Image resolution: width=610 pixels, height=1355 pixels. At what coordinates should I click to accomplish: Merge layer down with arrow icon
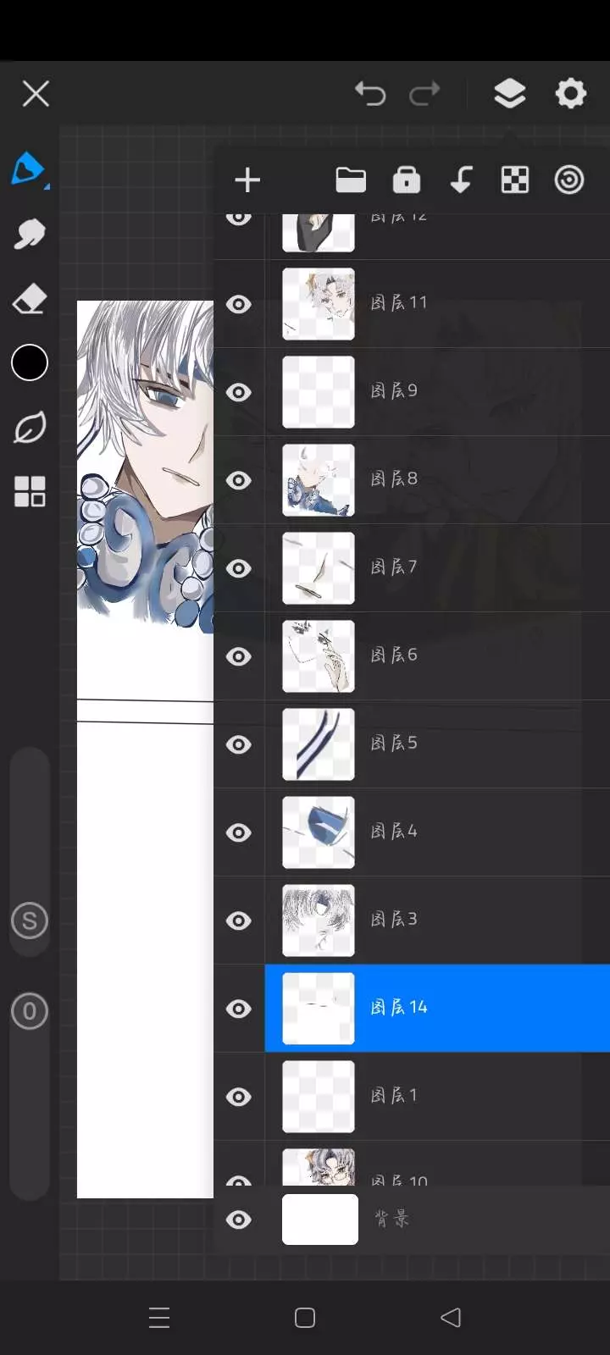[x=461, y=180]
